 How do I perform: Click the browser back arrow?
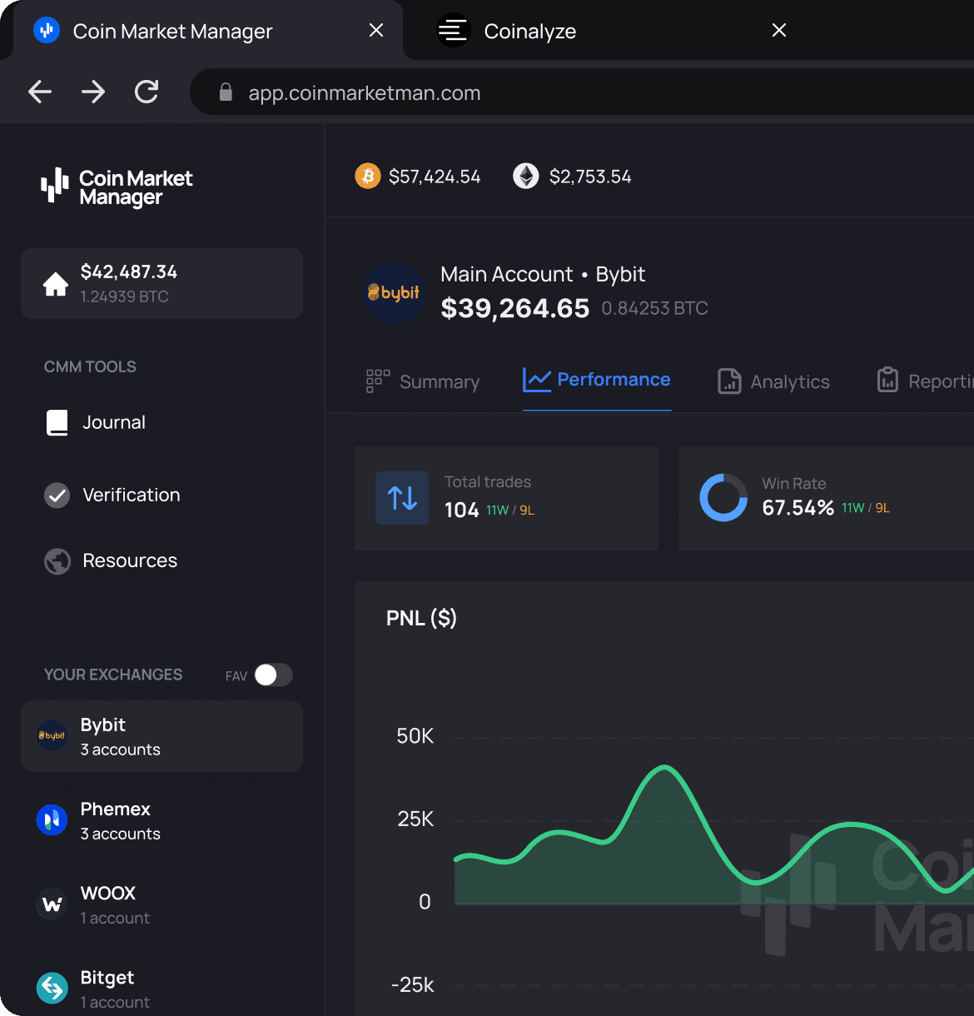click(40, 92)
